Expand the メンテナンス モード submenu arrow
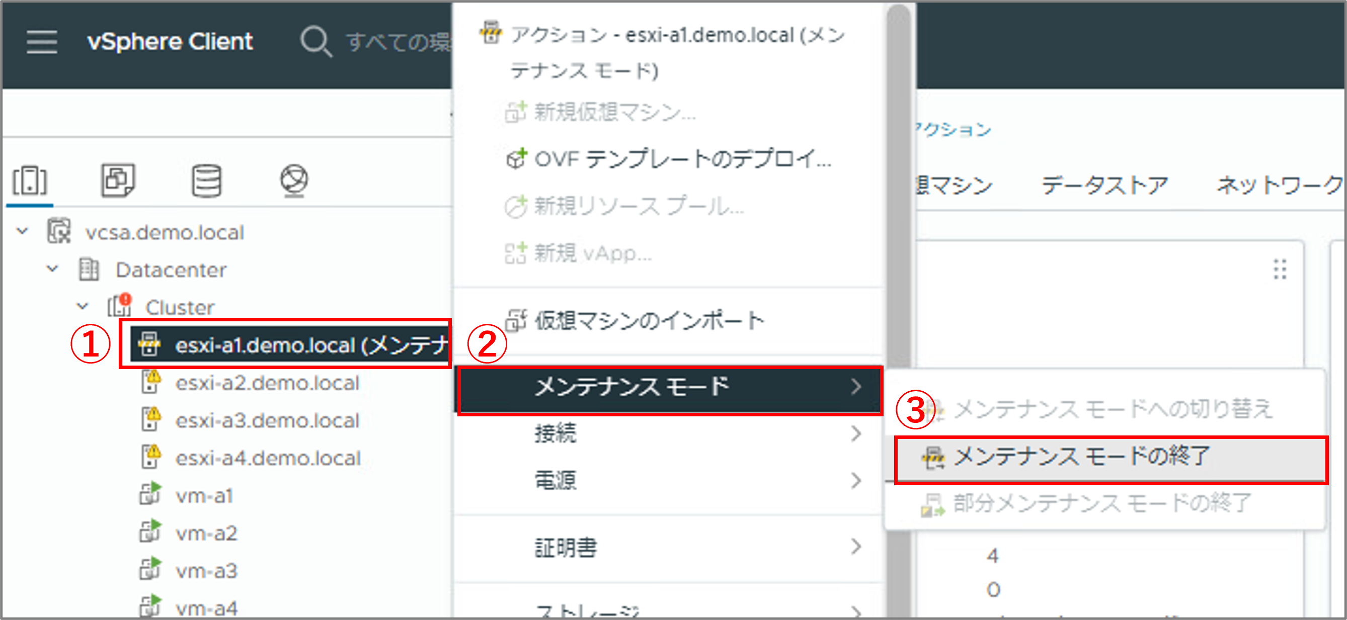 pos(856,387)
